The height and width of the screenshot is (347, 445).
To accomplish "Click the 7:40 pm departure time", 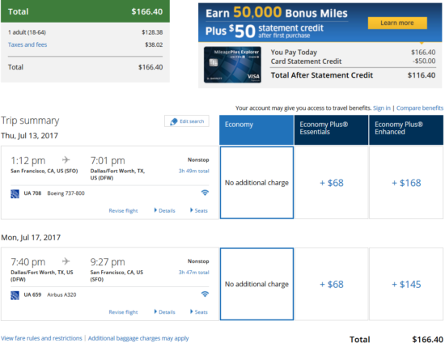I will click(x=28, y=262).
